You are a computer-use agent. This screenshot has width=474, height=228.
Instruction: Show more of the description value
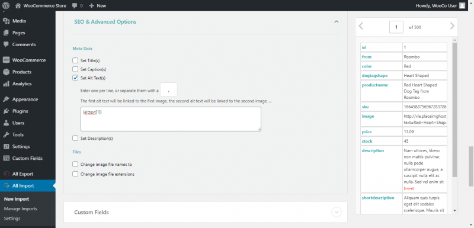click(x=408, y=188)
